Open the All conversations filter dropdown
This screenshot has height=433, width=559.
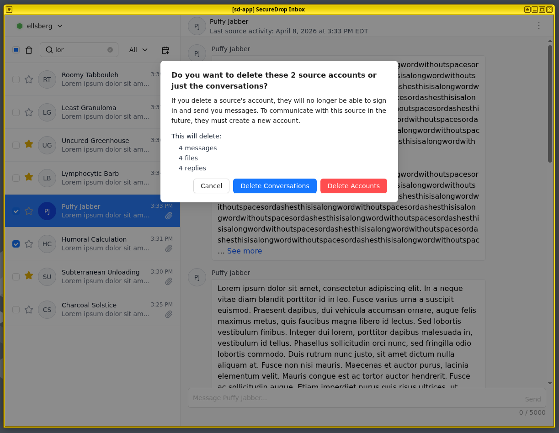[x=138, y=50]
